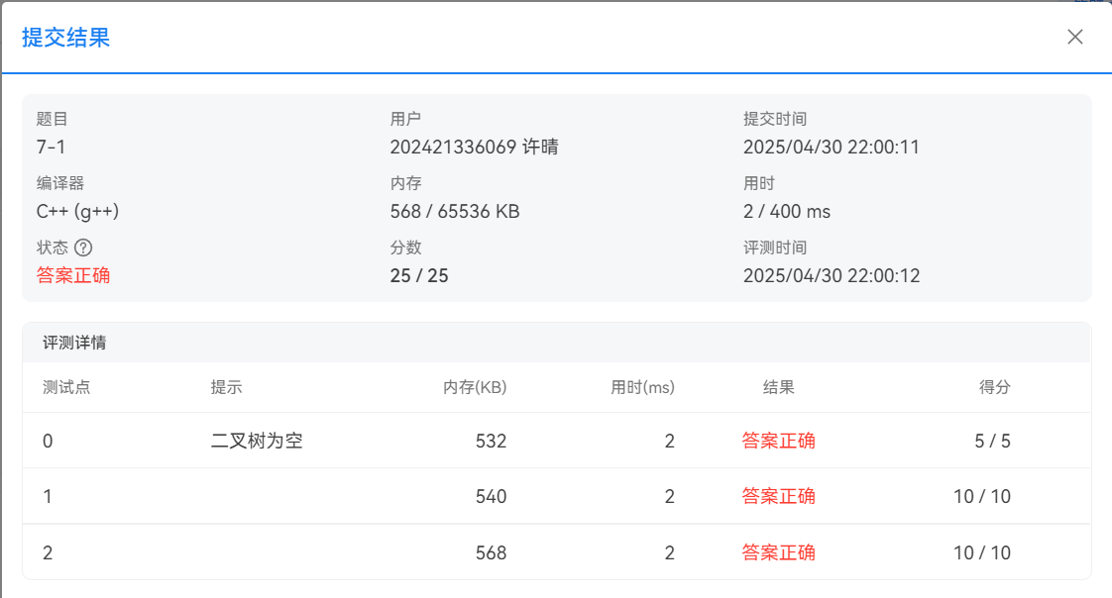Select the 答案正确 result of test point 2
Image resolution: width=1112 pixels, height=598 pixels.
point(778,552)
